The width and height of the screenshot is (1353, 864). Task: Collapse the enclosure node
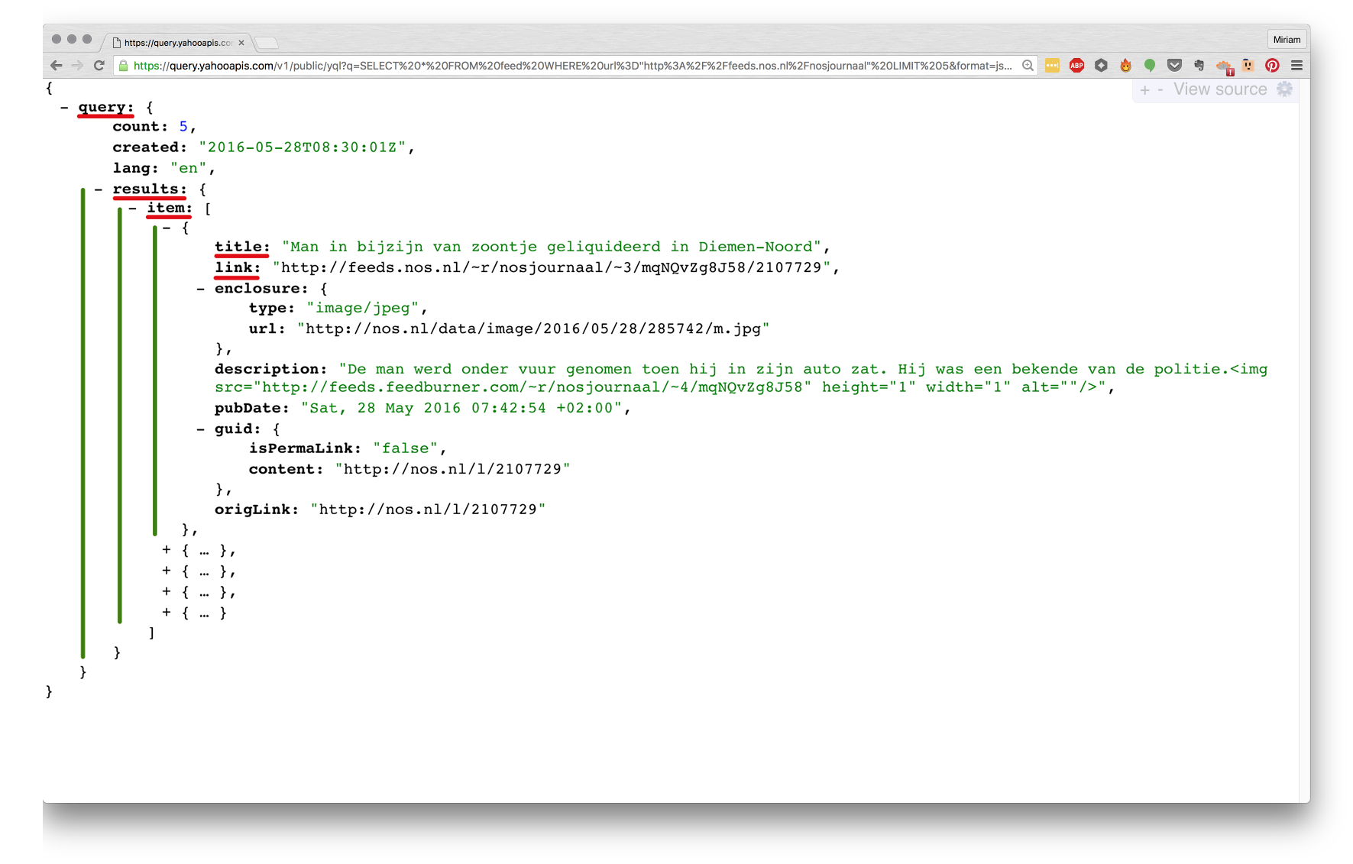click(x=200, y=289)
